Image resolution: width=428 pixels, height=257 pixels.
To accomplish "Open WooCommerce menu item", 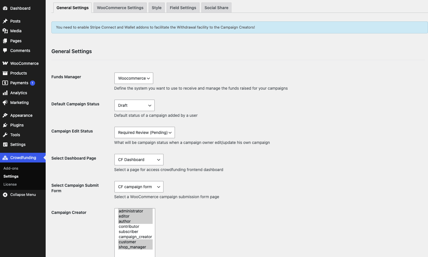I will (x=23, y=63).
